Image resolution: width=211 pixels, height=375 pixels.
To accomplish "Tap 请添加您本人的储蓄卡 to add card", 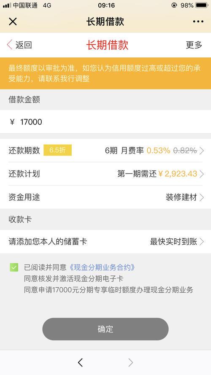I will tap(48, 242).
